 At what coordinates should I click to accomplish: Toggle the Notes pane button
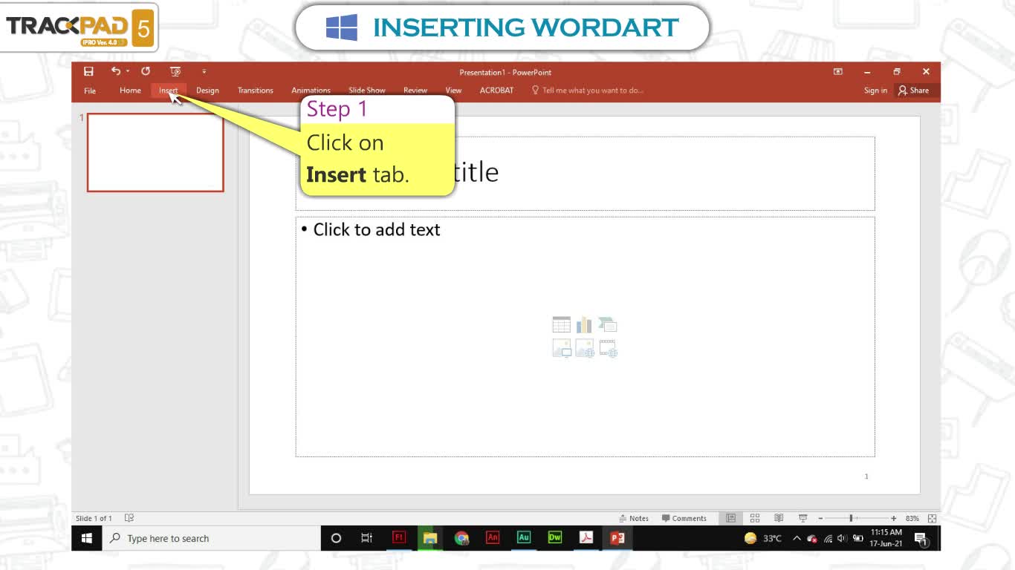[634, 518]
